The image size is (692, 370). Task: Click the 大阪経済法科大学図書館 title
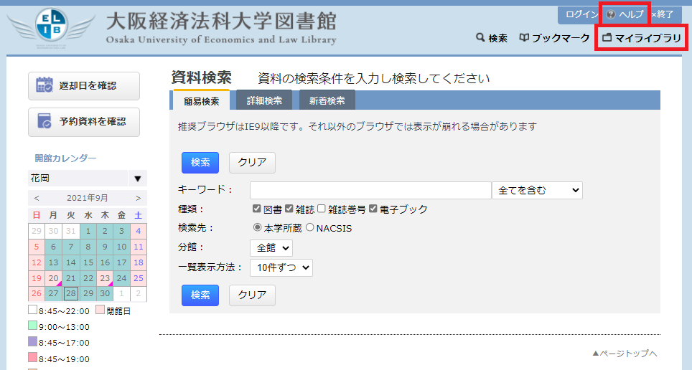[221, 21]
